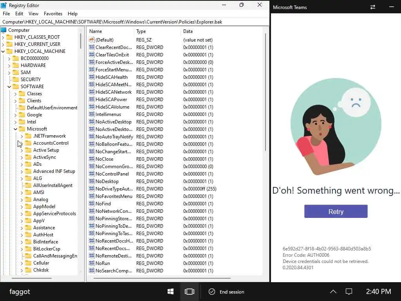Select the (Default) string value icon
Screen dimensions: 401x301
coord(92,40)
